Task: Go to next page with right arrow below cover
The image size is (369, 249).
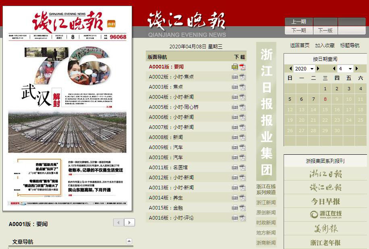Action: pyautogui.click(x=129, y=222)
